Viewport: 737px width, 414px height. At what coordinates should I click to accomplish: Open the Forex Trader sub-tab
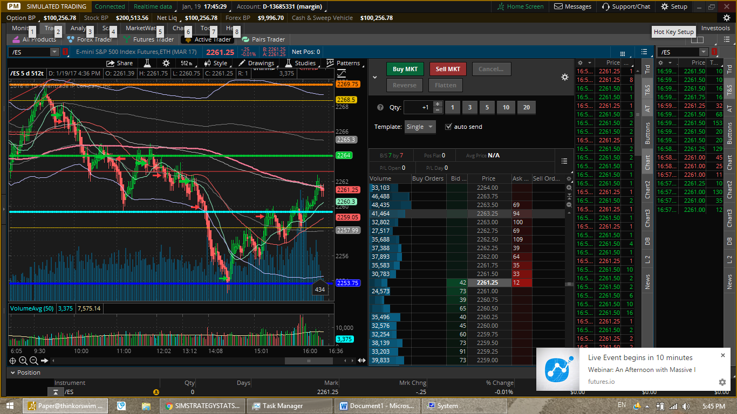tap(90, 39)
